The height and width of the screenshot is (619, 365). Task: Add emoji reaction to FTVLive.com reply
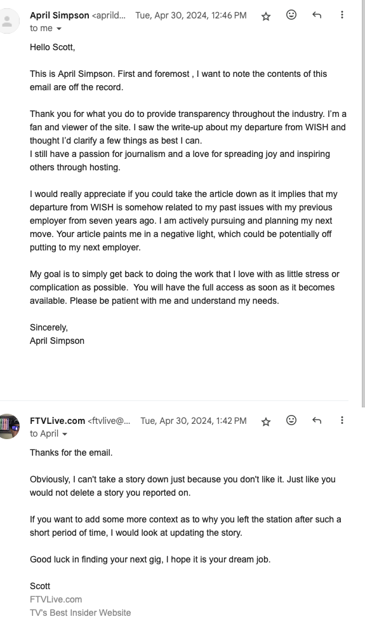pos(291,420)
